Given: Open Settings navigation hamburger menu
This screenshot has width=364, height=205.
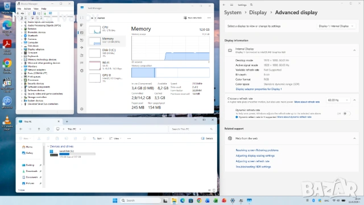Looking at the screenshot, I should point(231,5).
